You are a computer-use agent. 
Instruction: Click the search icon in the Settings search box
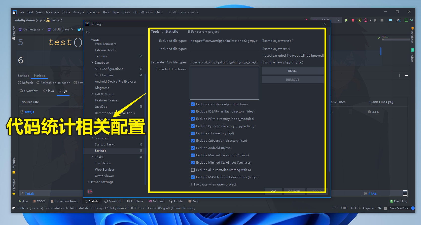tap(88, 32)
